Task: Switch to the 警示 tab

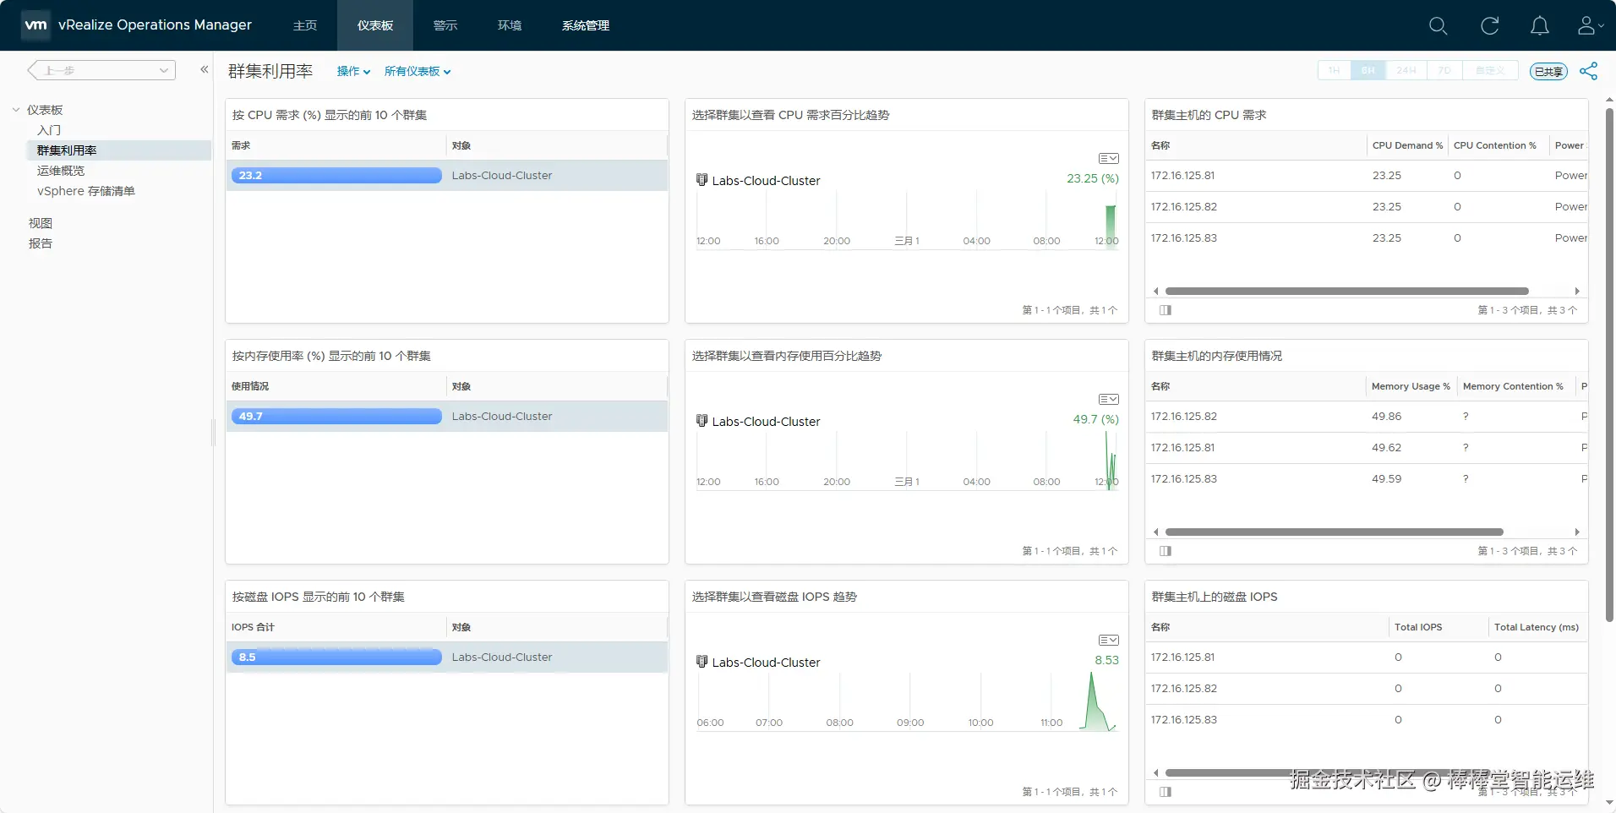Action: 445,25
